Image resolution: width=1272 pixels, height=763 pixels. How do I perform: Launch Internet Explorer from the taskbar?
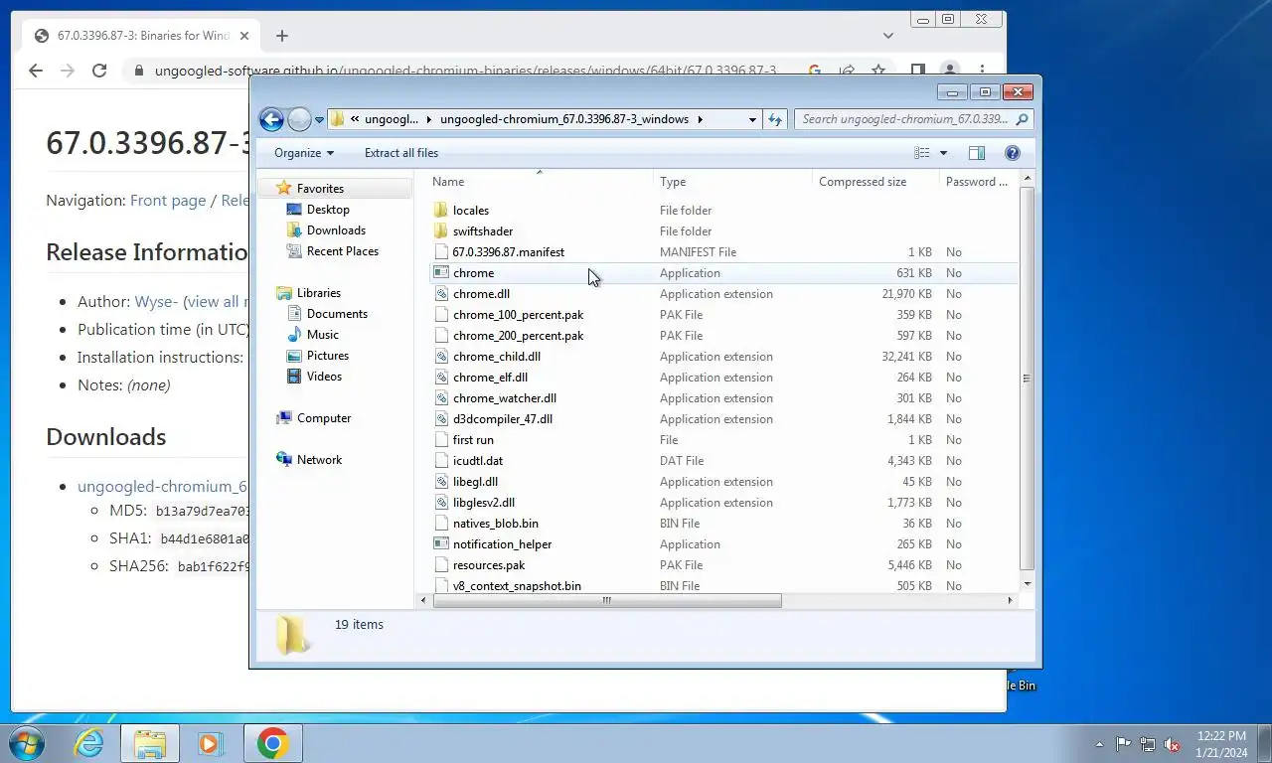coord(89,743)
